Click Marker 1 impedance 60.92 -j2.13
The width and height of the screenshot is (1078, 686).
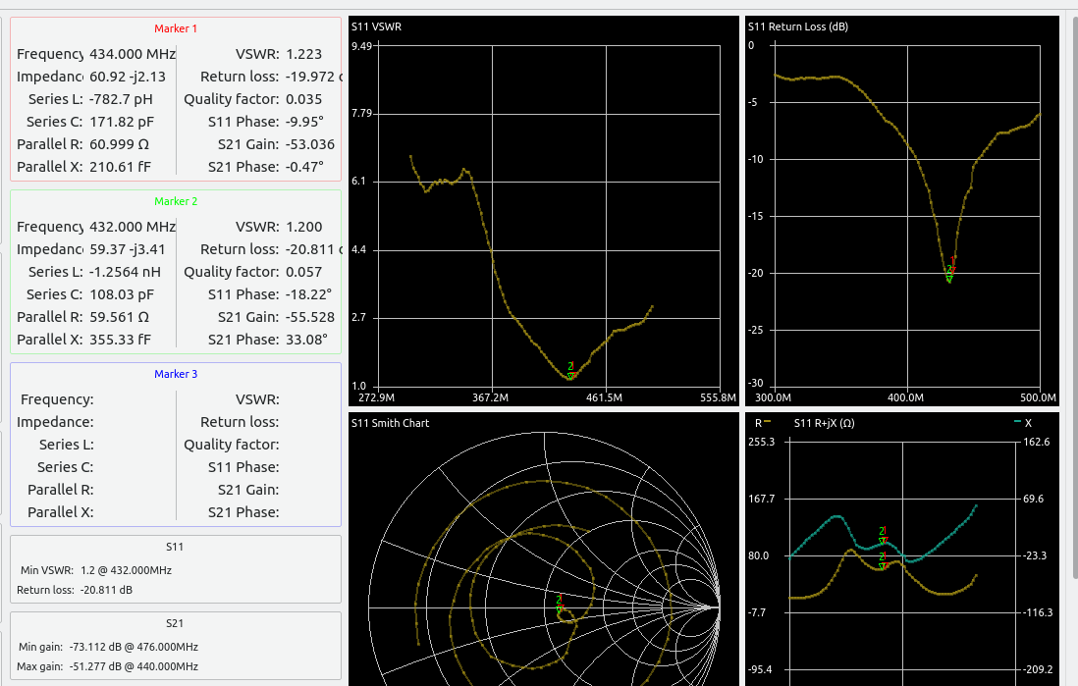(x=128, y=77)
